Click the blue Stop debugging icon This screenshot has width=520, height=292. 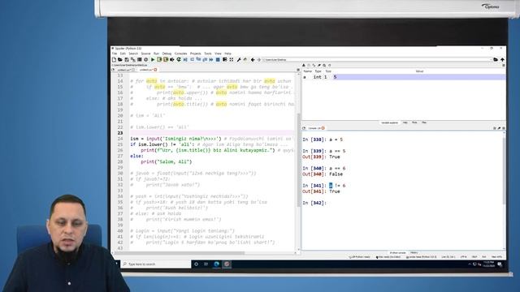218,59
